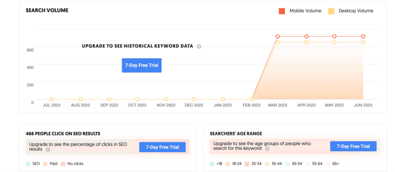Select the Mobile Volume data point for APR 2023
This screenshot has height=172, width=395.
point(306,36)
